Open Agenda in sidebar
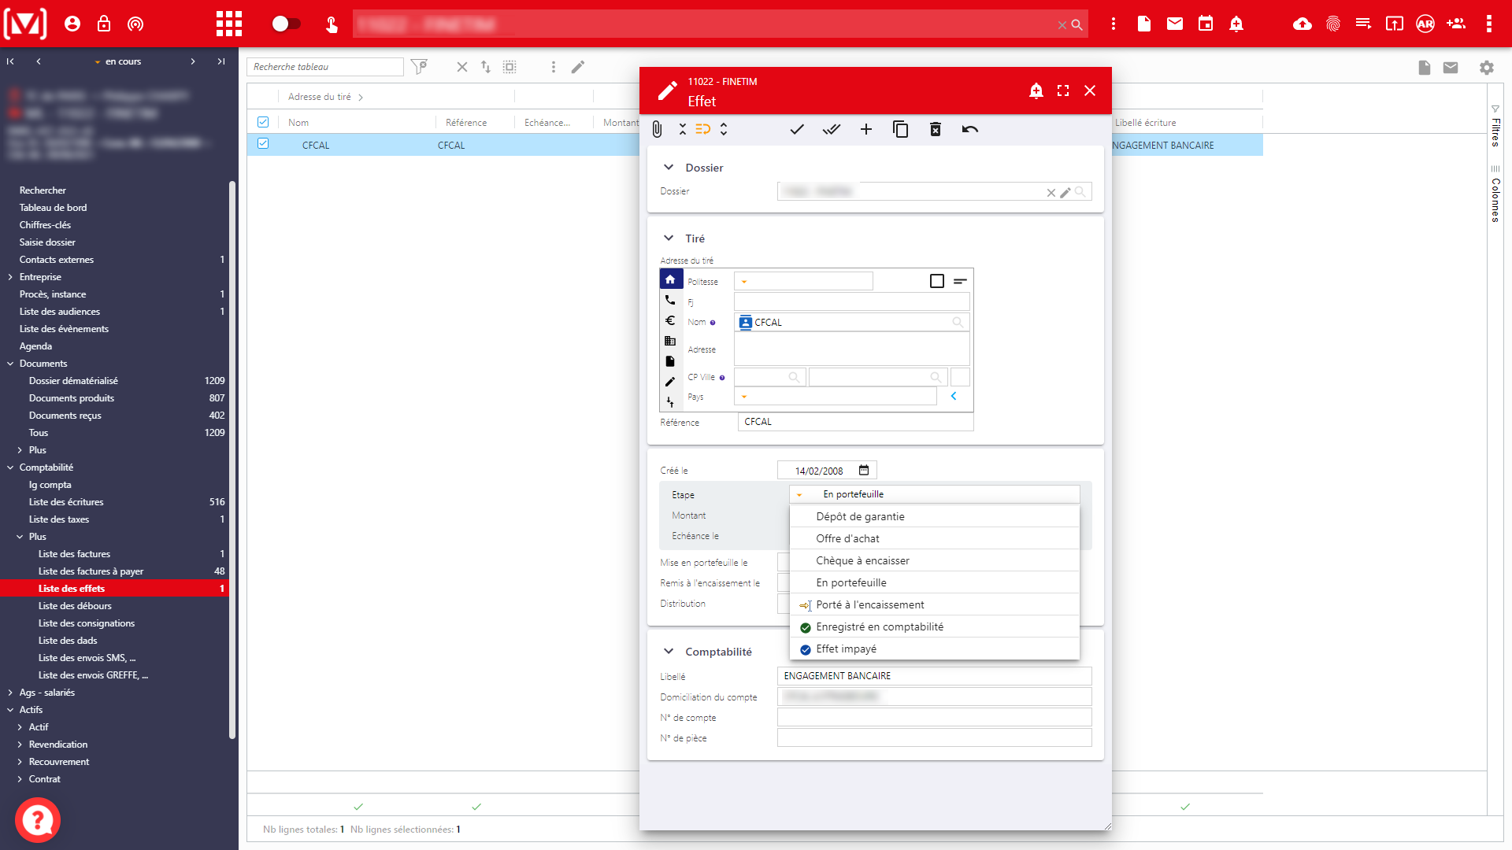 [x=35, y=346]
